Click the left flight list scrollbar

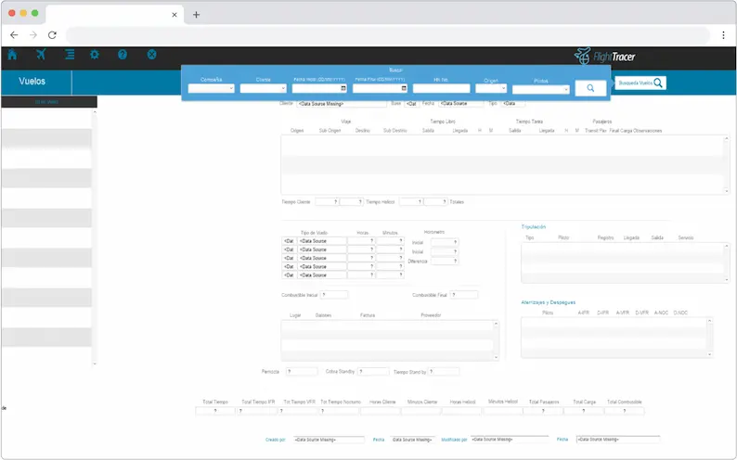pyautogui.click(x=94, y=232)
